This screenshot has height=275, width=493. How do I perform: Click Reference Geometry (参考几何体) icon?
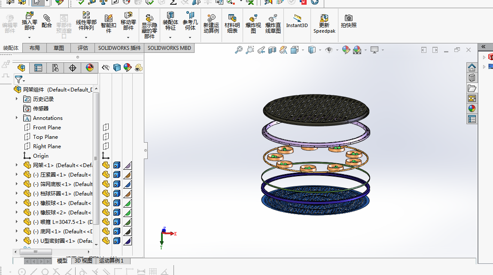pos(190,15)
